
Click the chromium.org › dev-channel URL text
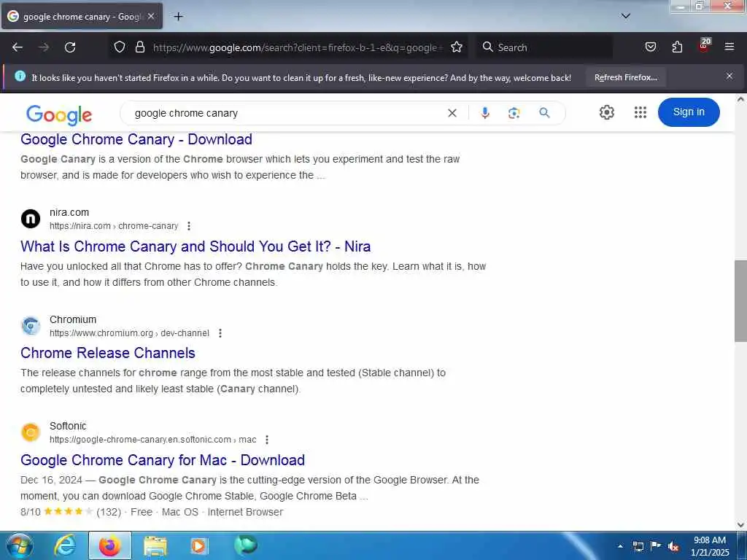(129, 333)
